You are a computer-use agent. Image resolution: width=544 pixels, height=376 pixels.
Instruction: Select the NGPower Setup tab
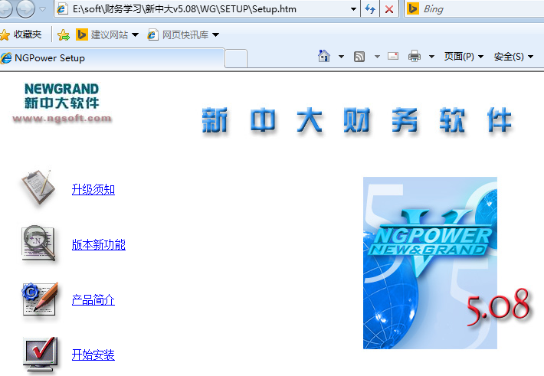point(112,58)
